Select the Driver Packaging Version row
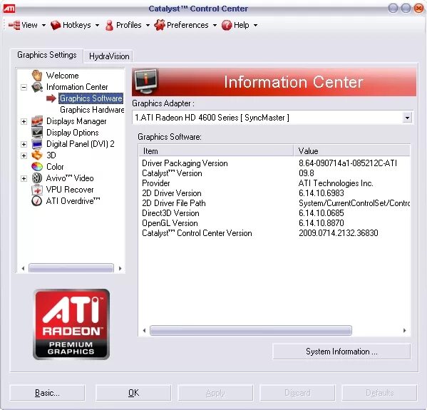The width and height of the screenshot is (427, 410). pyautogui.click(x=274, y=163)
